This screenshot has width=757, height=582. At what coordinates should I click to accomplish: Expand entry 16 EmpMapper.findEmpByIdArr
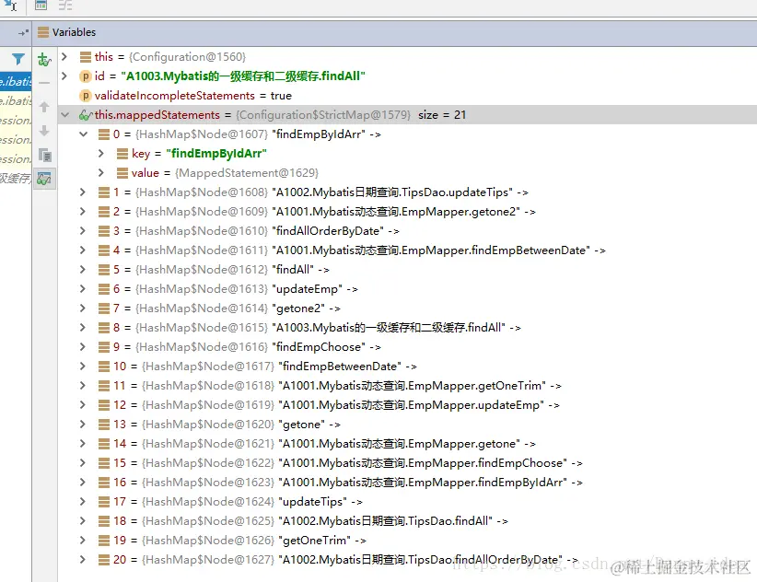coord(83,482)
